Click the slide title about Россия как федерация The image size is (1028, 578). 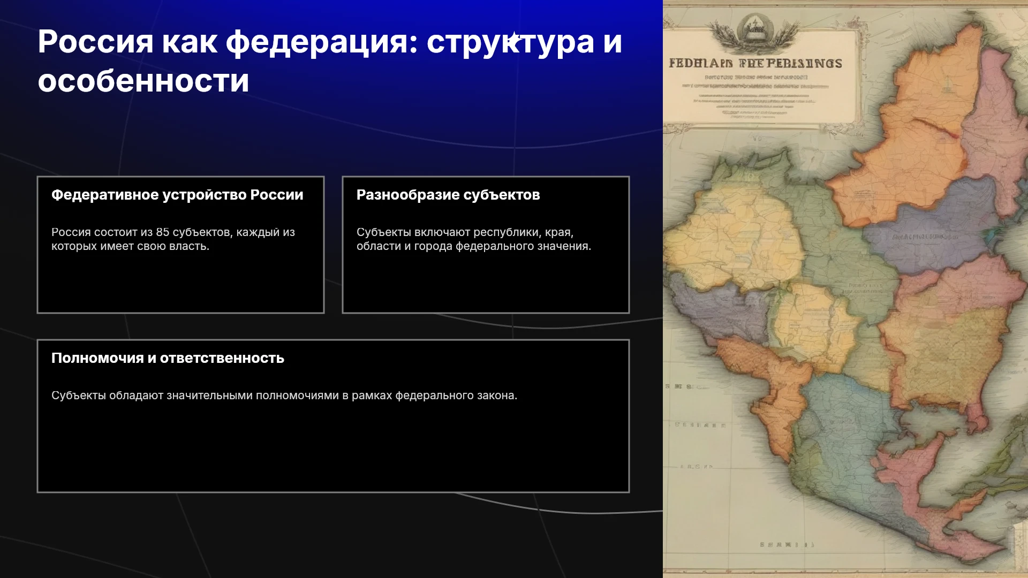(330, 61)
